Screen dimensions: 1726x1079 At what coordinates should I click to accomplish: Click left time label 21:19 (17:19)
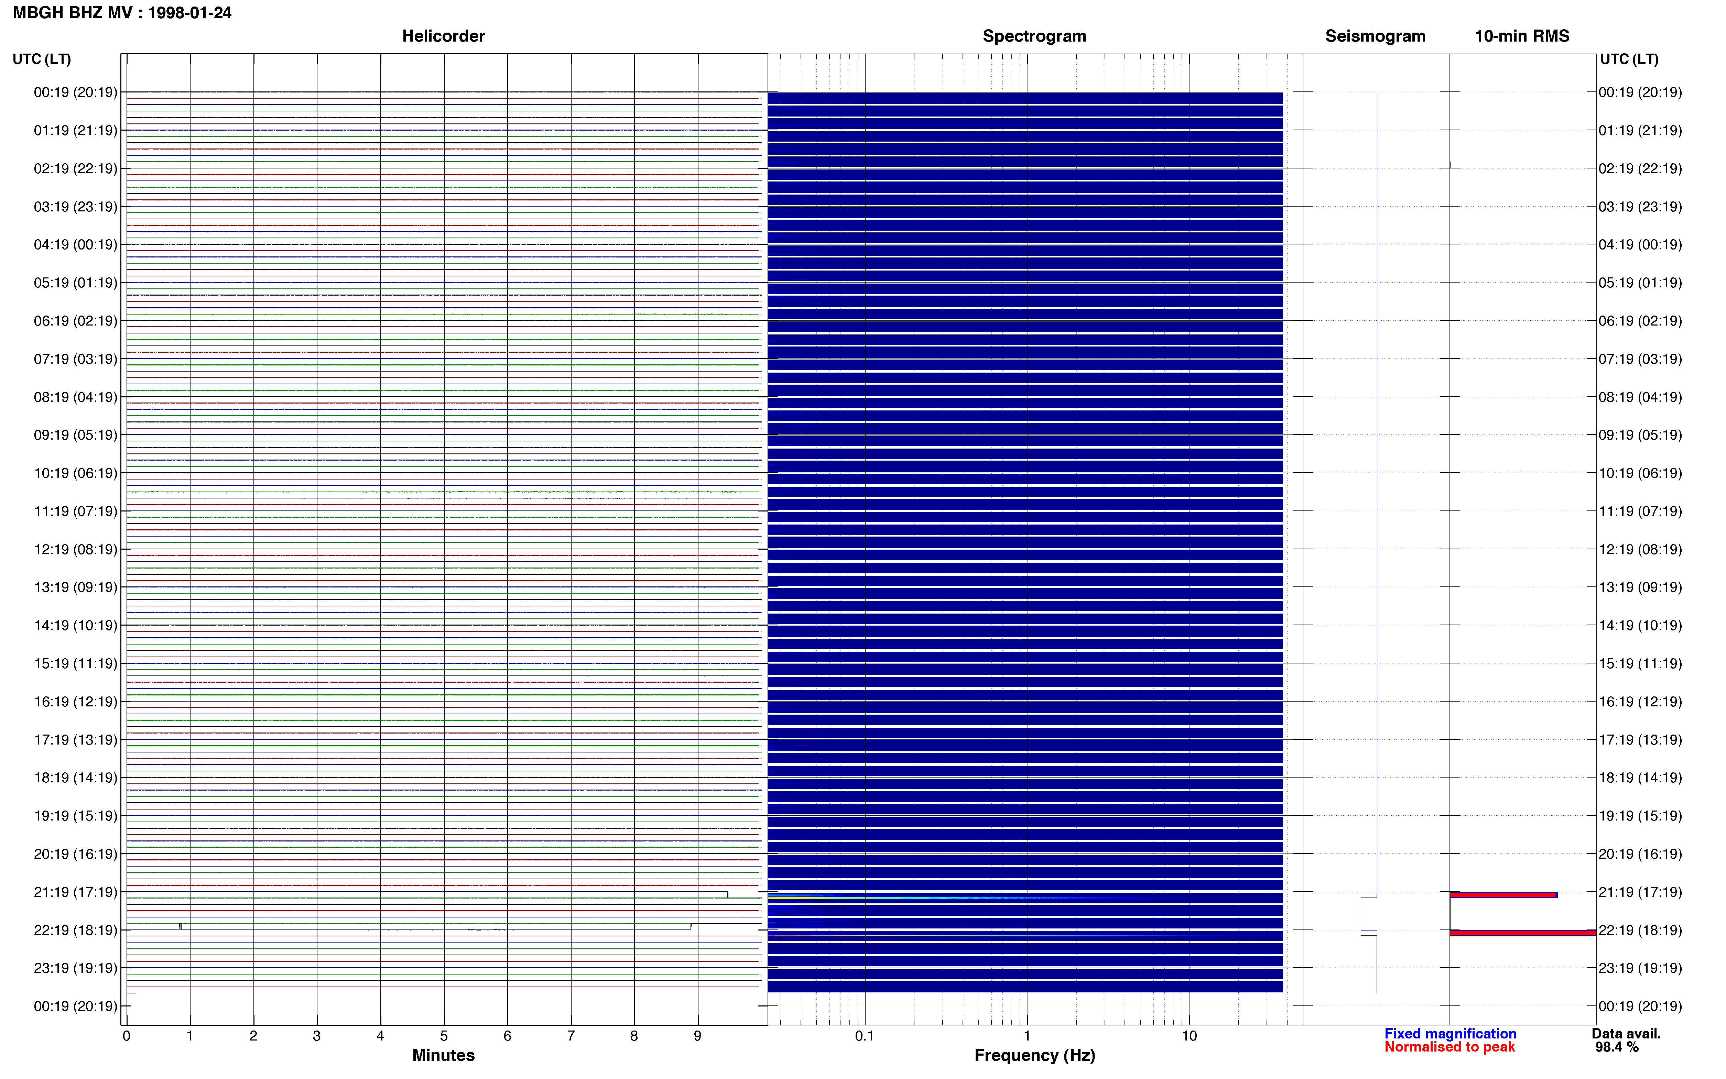(76, 892)
